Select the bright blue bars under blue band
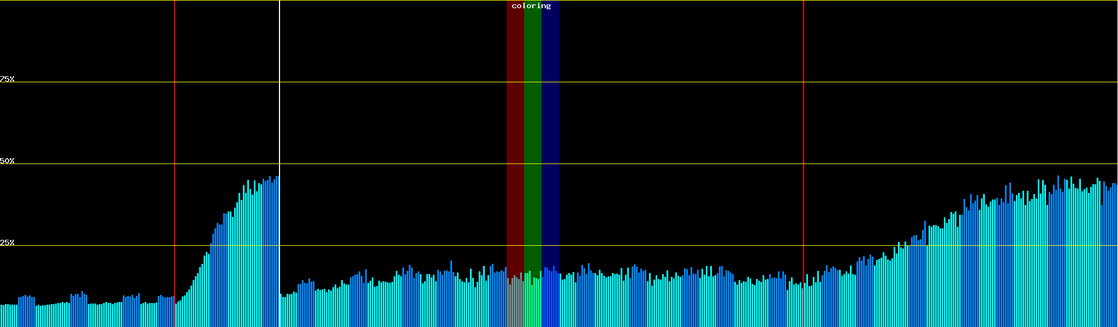This screenshot has width=1118, height=327. click(550, 305)
